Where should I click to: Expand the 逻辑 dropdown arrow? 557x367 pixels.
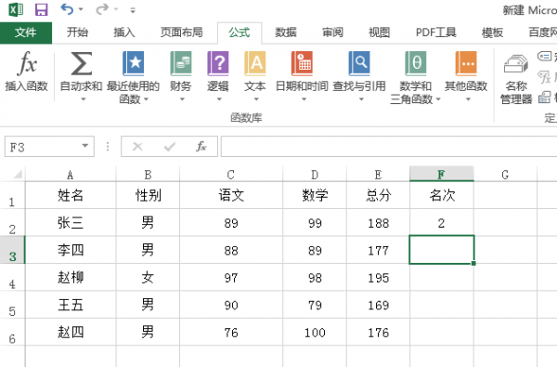pyautogui.click(x=219, y=99)
